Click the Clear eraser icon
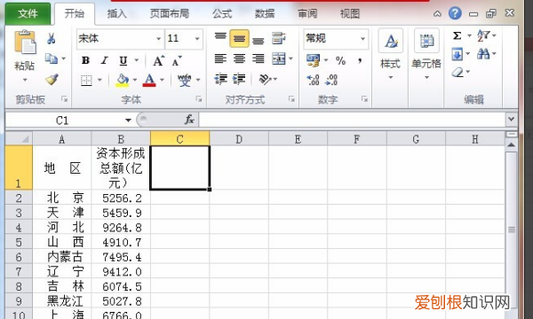The height and width of the screenshot is (319, 533). [457, 72]
